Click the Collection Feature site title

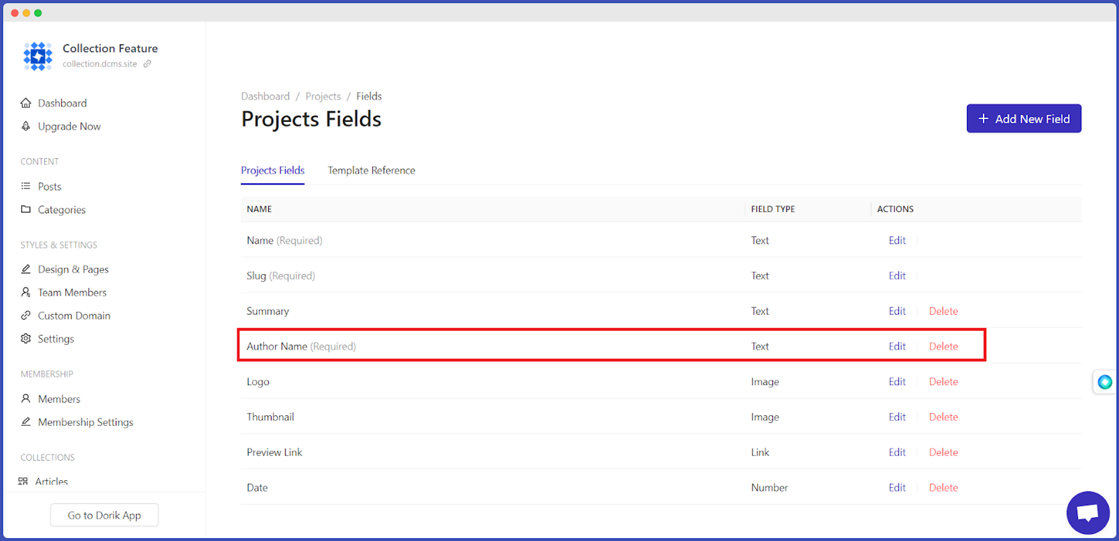click(x=110, y=49)
